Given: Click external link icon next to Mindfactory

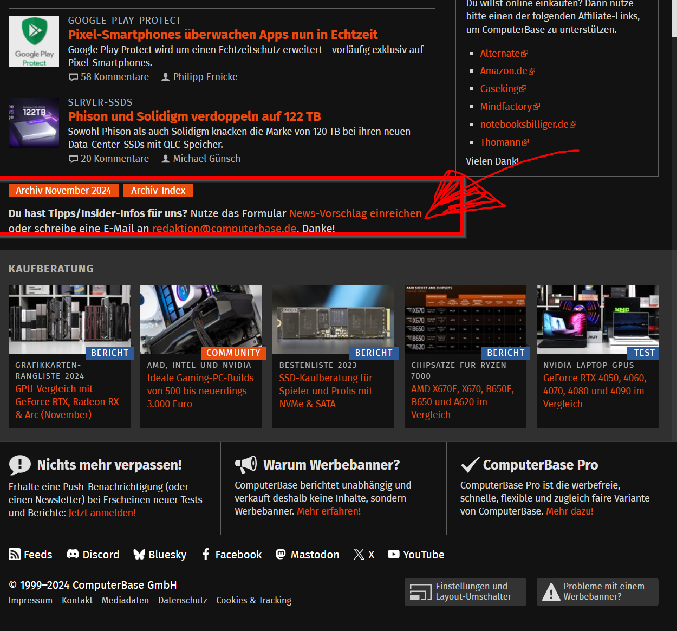Looking at the screenshot, I should click(x=537, y=107).
